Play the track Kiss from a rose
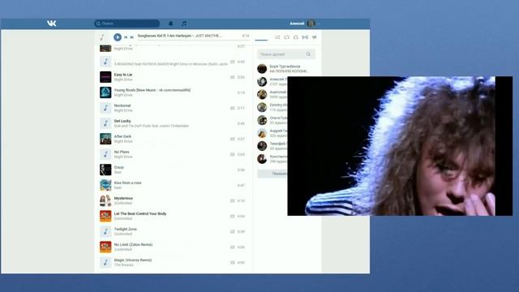 [x=128, y=182]
